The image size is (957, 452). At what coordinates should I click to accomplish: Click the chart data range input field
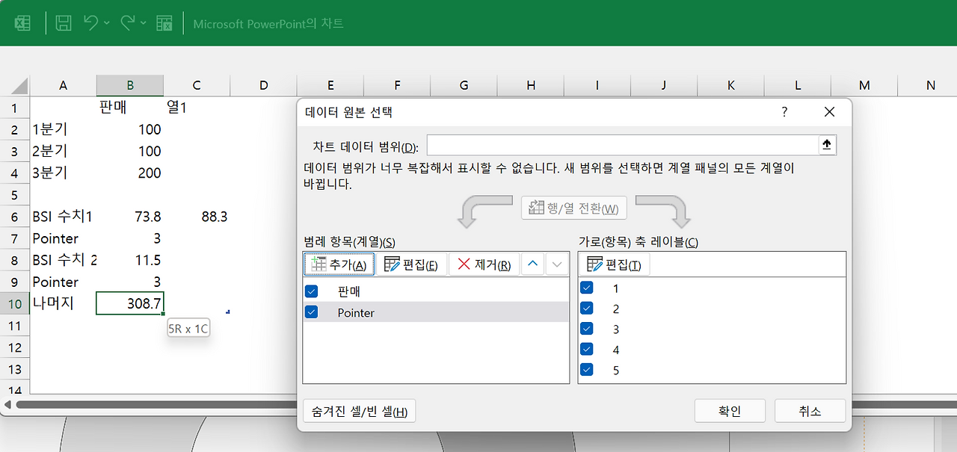coord(622,145)
